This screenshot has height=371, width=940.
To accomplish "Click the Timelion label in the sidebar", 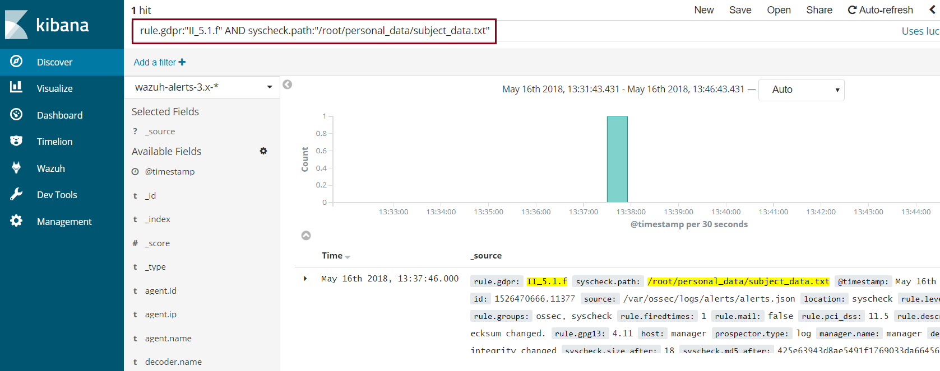I will coord(55,142).
